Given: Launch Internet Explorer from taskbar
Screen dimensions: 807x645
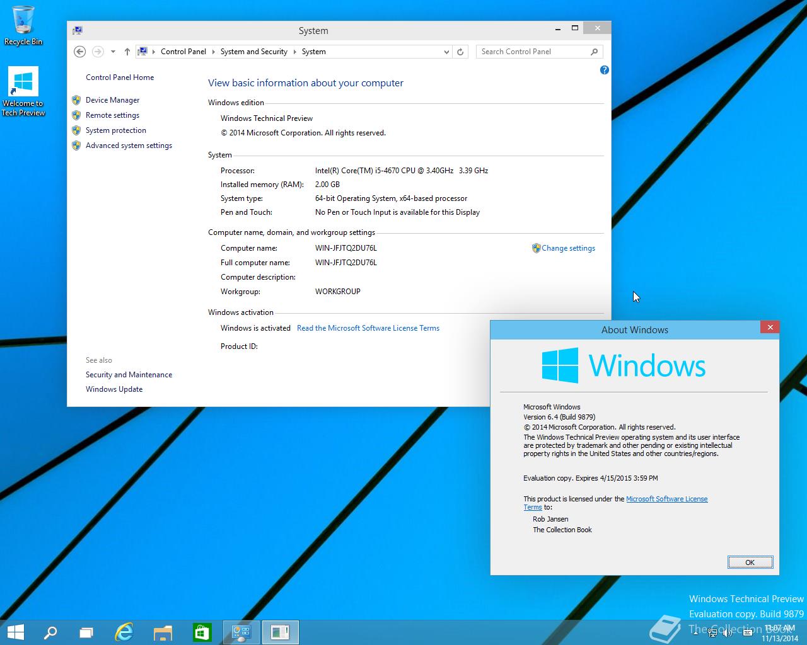Looking at the screenshot, I should [x=124, y=632].
